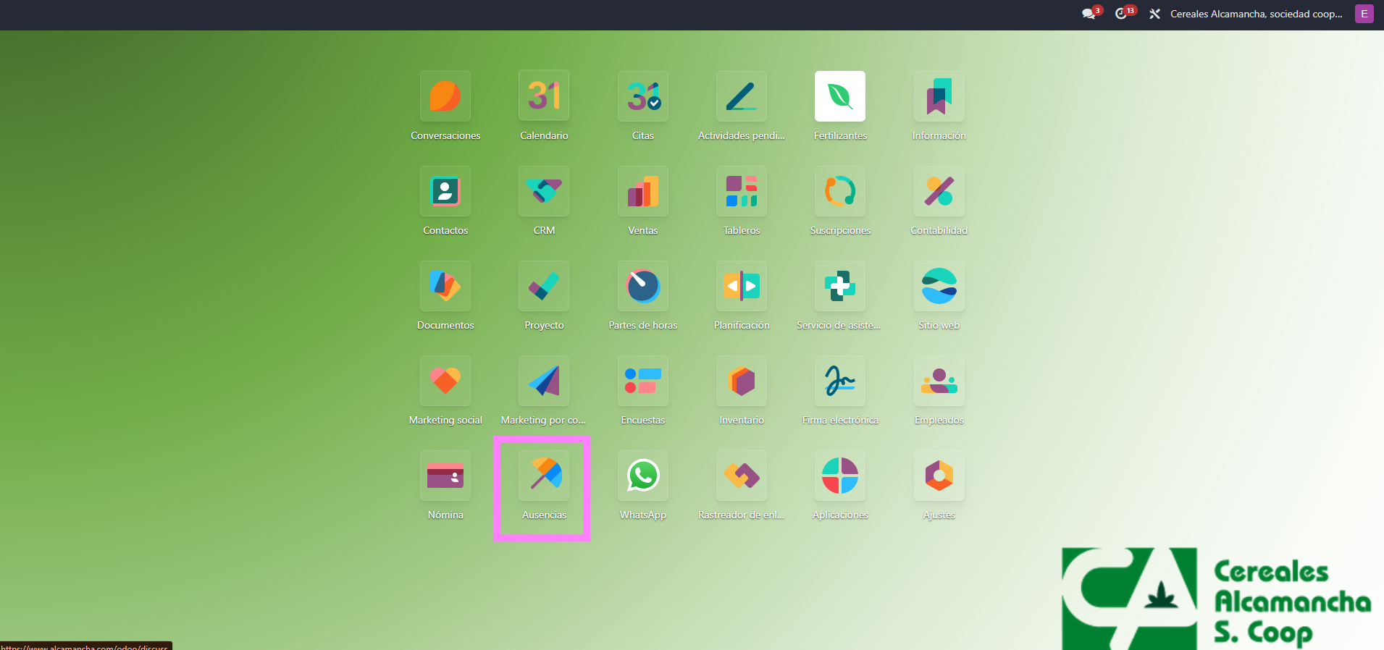
Task: Show pending activities clock icon
Action: 1121,14
